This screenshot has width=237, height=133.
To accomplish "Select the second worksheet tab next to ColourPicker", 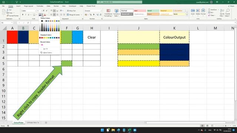I will tap(33, 123).
